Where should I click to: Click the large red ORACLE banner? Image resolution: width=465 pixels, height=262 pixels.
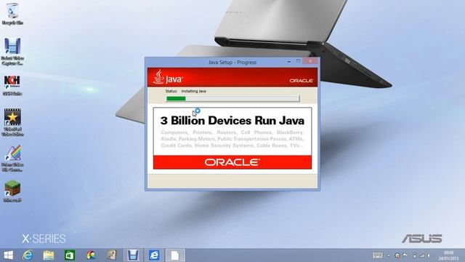coord(232,162)
